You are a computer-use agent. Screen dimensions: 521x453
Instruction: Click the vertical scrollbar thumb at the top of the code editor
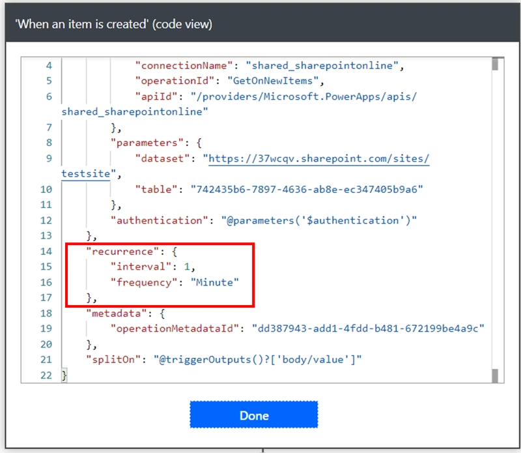[x=495, y=65]
